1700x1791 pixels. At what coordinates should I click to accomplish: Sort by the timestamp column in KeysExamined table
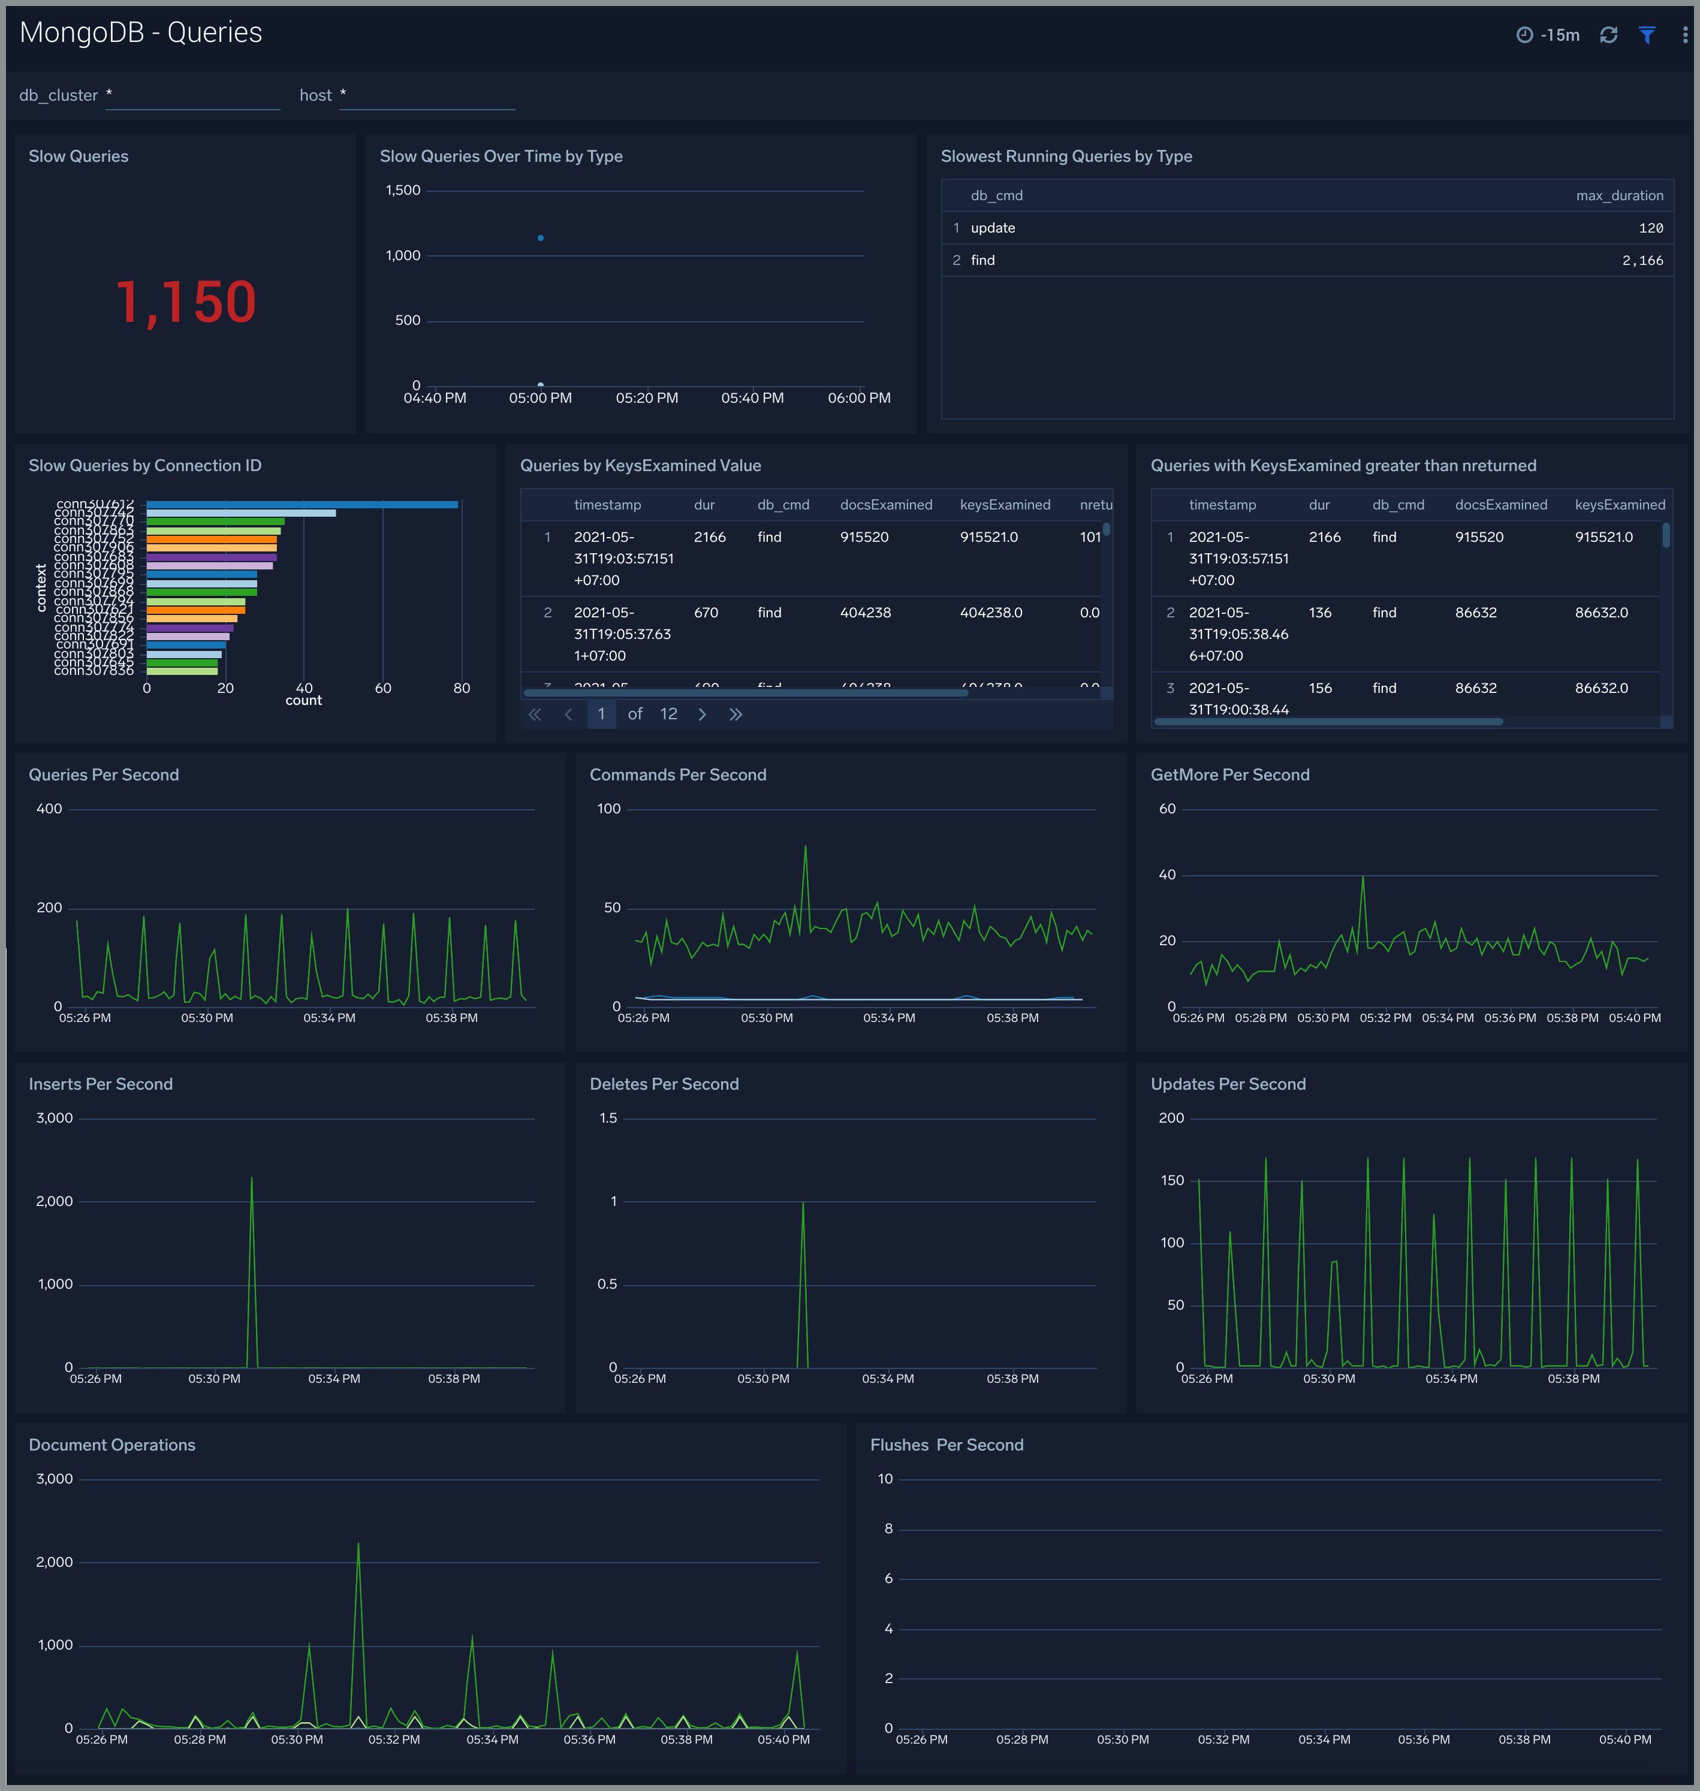click(608, 505)
